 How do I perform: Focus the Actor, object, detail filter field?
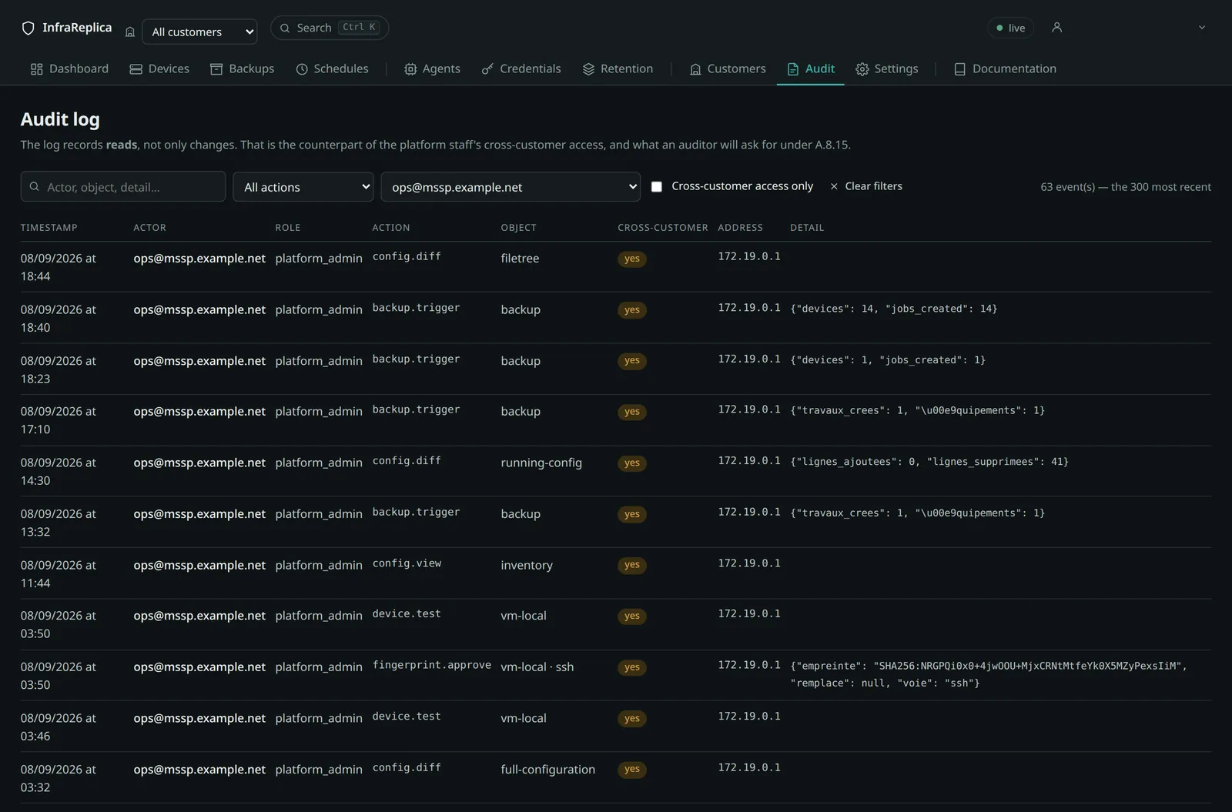[123, 186]
